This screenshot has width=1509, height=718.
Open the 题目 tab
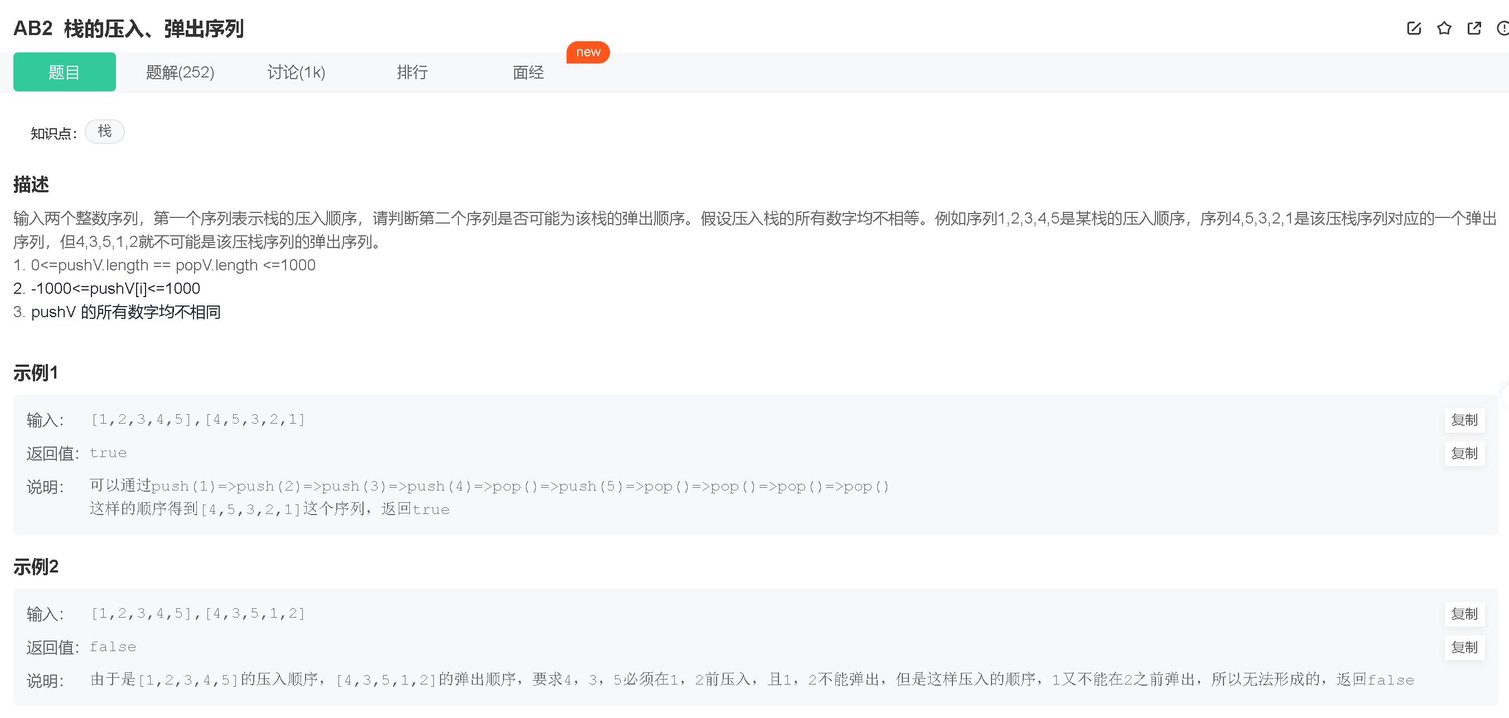(x=65, y=72)
